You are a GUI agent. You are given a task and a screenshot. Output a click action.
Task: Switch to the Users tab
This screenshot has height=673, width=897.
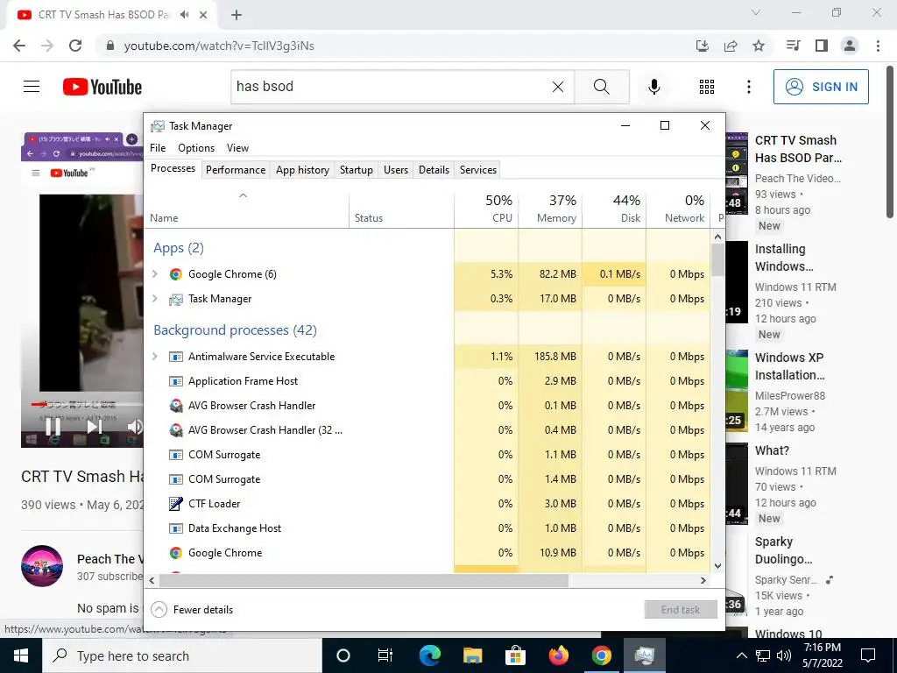tap(396, 170)
